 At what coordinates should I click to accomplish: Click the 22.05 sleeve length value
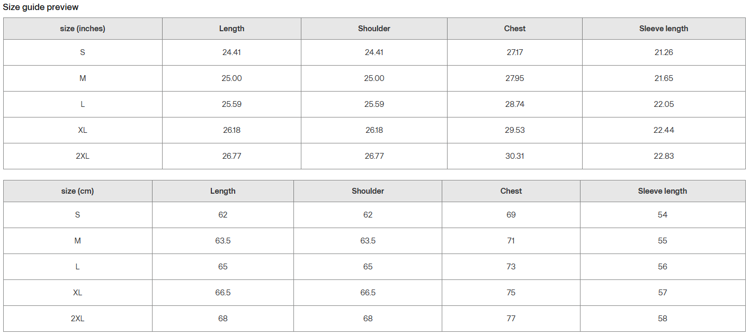click(664, 104)
